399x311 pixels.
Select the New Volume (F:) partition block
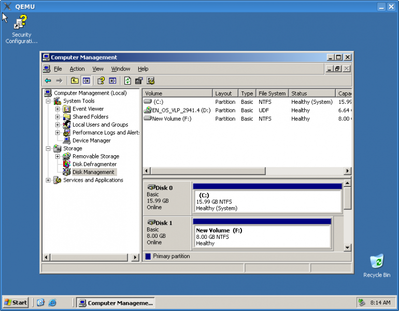pos(262,237)
